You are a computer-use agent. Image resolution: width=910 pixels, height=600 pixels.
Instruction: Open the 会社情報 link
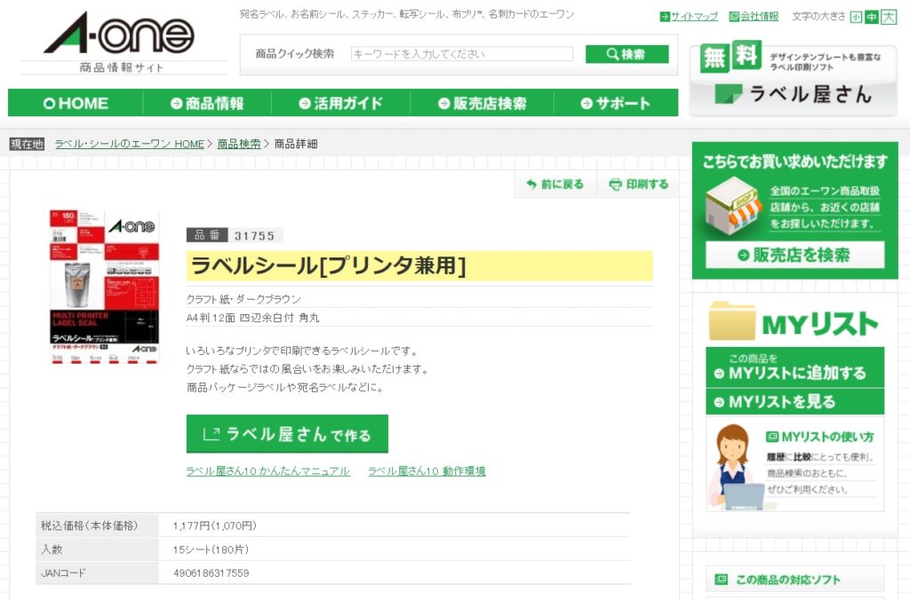click(x=754, y=16)
